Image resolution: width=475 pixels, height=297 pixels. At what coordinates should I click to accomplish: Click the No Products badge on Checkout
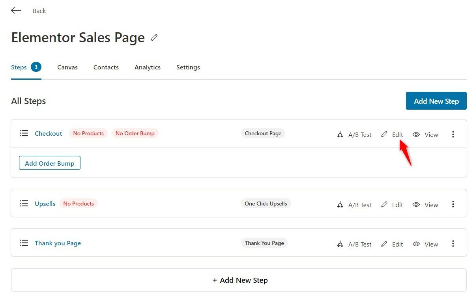pos(88,133)
